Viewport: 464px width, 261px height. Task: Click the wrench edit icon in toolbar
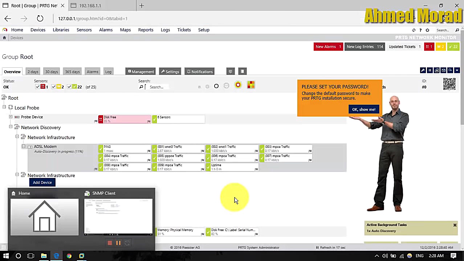(x=423, y=70)
